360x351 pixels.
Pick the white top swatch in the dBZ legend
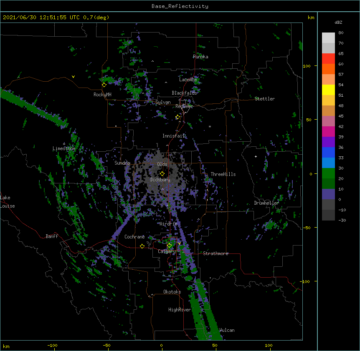pos(328,38)
